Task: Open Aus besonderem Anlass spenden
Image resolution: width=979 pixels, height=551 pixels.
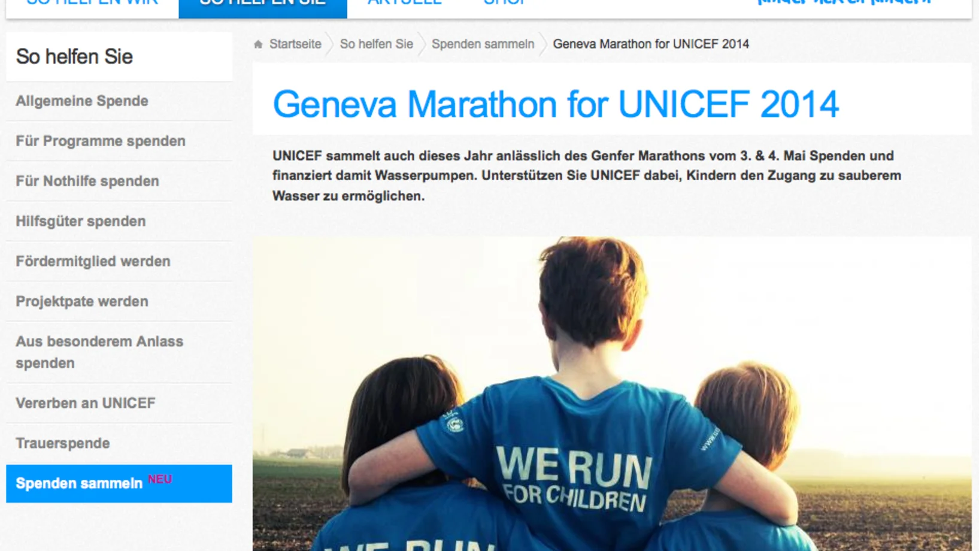Action: (x=119, y=353)
